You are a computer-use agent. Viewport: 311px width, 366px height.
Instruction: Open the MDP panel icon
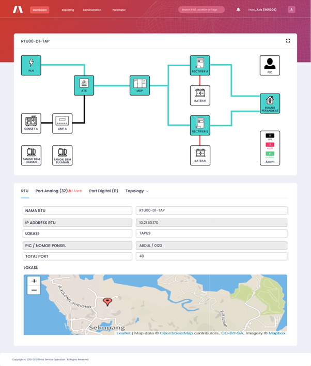click(x=139, y=85)
